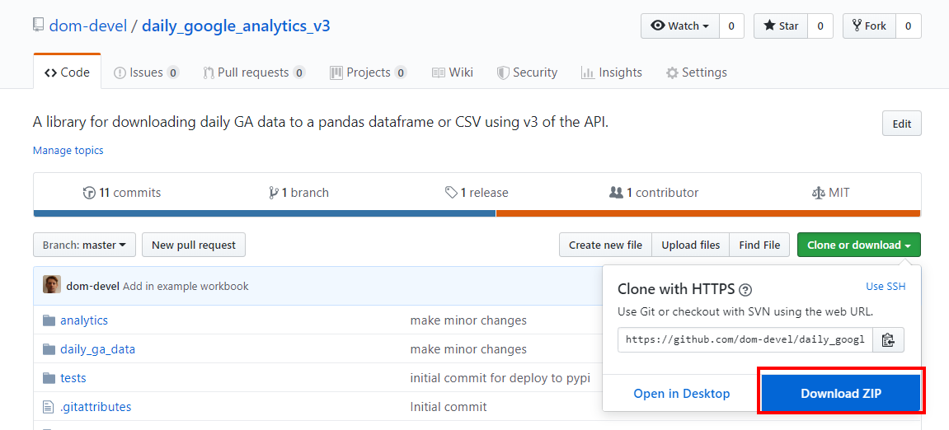Click New pull request button
949x430 pixels.
[x=194, y=245]
